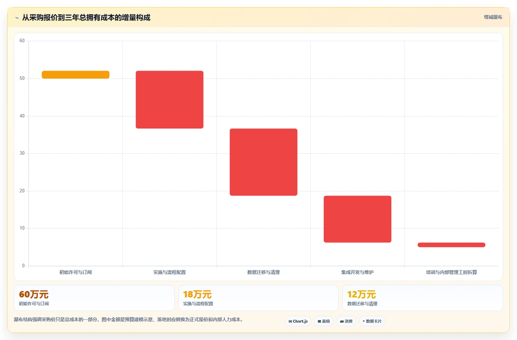Select the 数据卡片 chip

click(372, 321)
